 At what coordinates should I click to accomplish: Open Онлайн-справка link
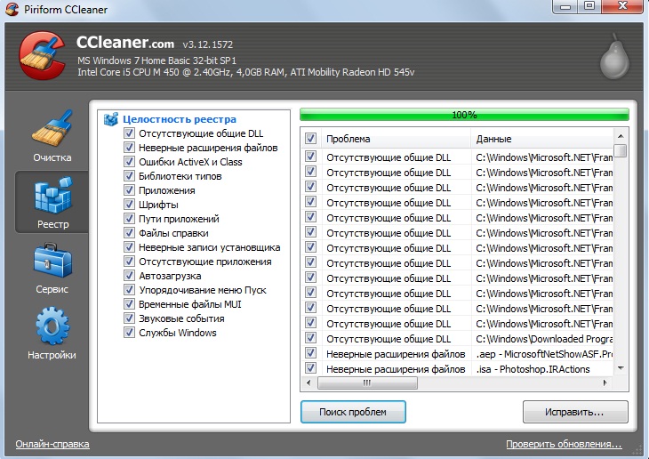(52, 444)
